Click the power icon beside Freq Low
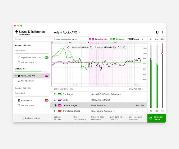Image resolution: width=179 pixels, height=149 pixels. (x=68, y=47)
